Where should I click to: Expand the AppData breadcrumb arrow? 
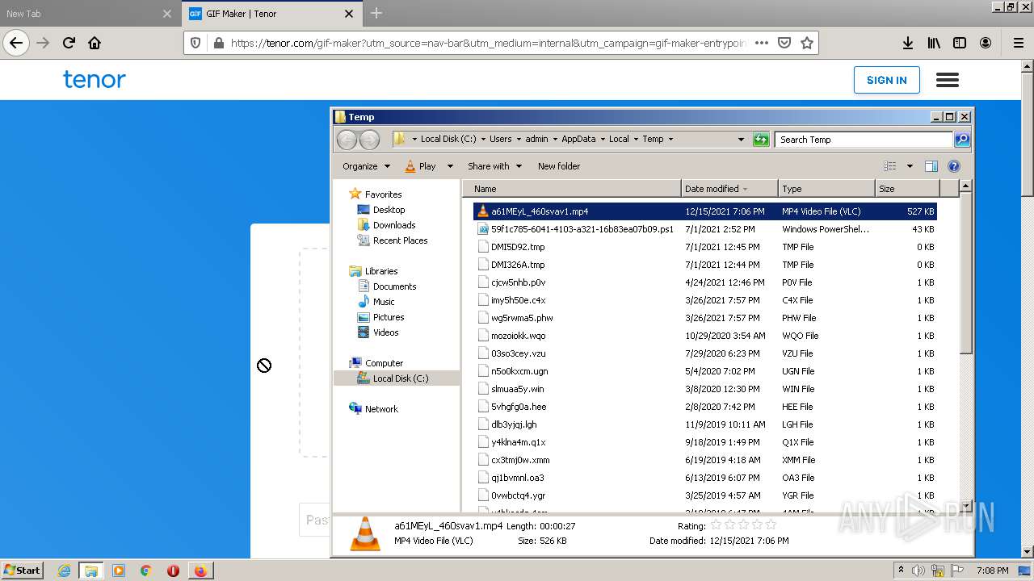coord(603,140)
